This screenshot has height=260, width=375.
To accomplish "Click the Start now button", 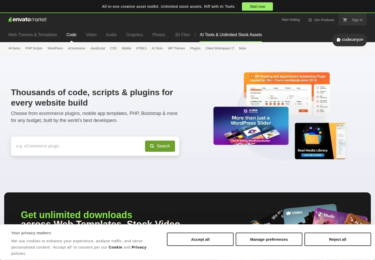I will tap(257, 6).
